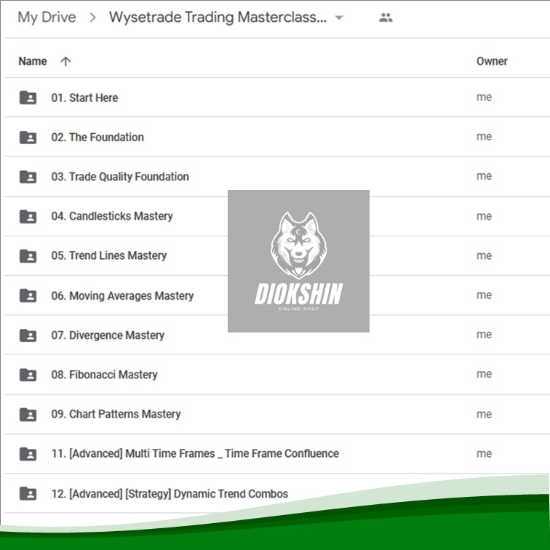Click owner 'me' in 05. Trend Lines Mastery row

coord(484,255)
